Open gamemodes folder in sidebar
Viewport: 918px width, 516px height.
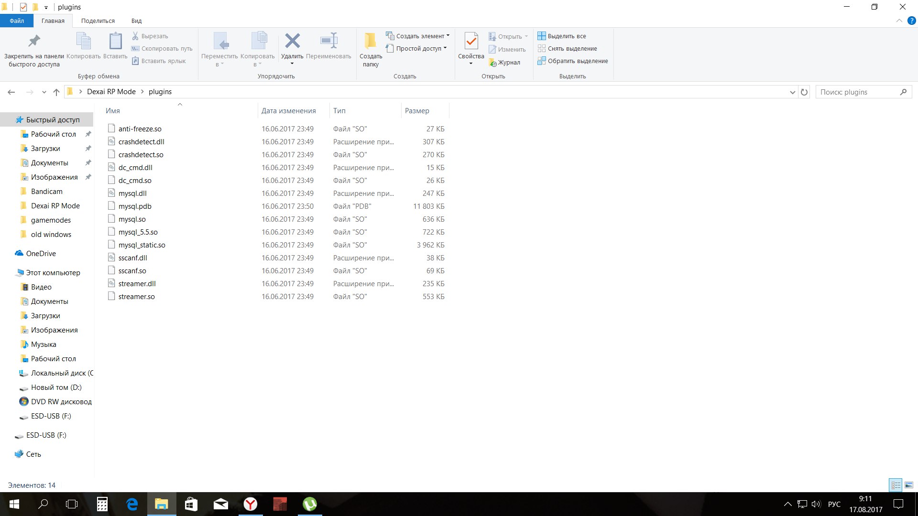[51, 220]
